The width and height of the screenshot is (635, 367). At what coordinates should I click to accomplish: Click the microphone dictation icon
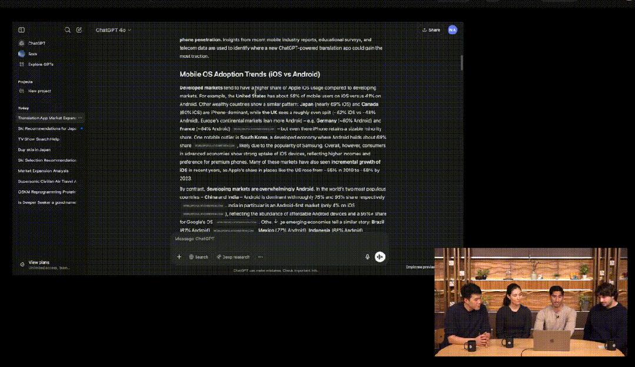coord(367,257)
